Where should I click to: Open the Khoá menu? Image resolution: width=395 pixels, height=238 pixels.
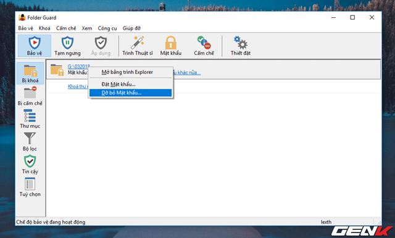coord(44,28)
